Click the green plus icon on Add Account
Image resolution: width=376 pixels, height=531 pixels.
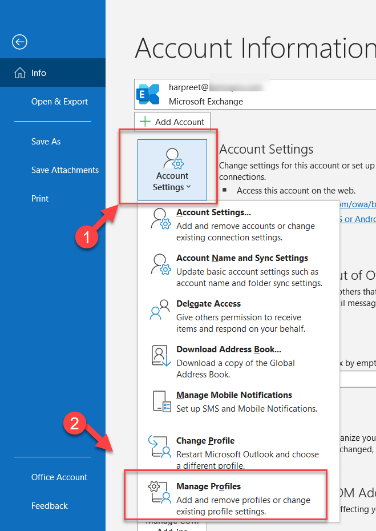[145, 122]
